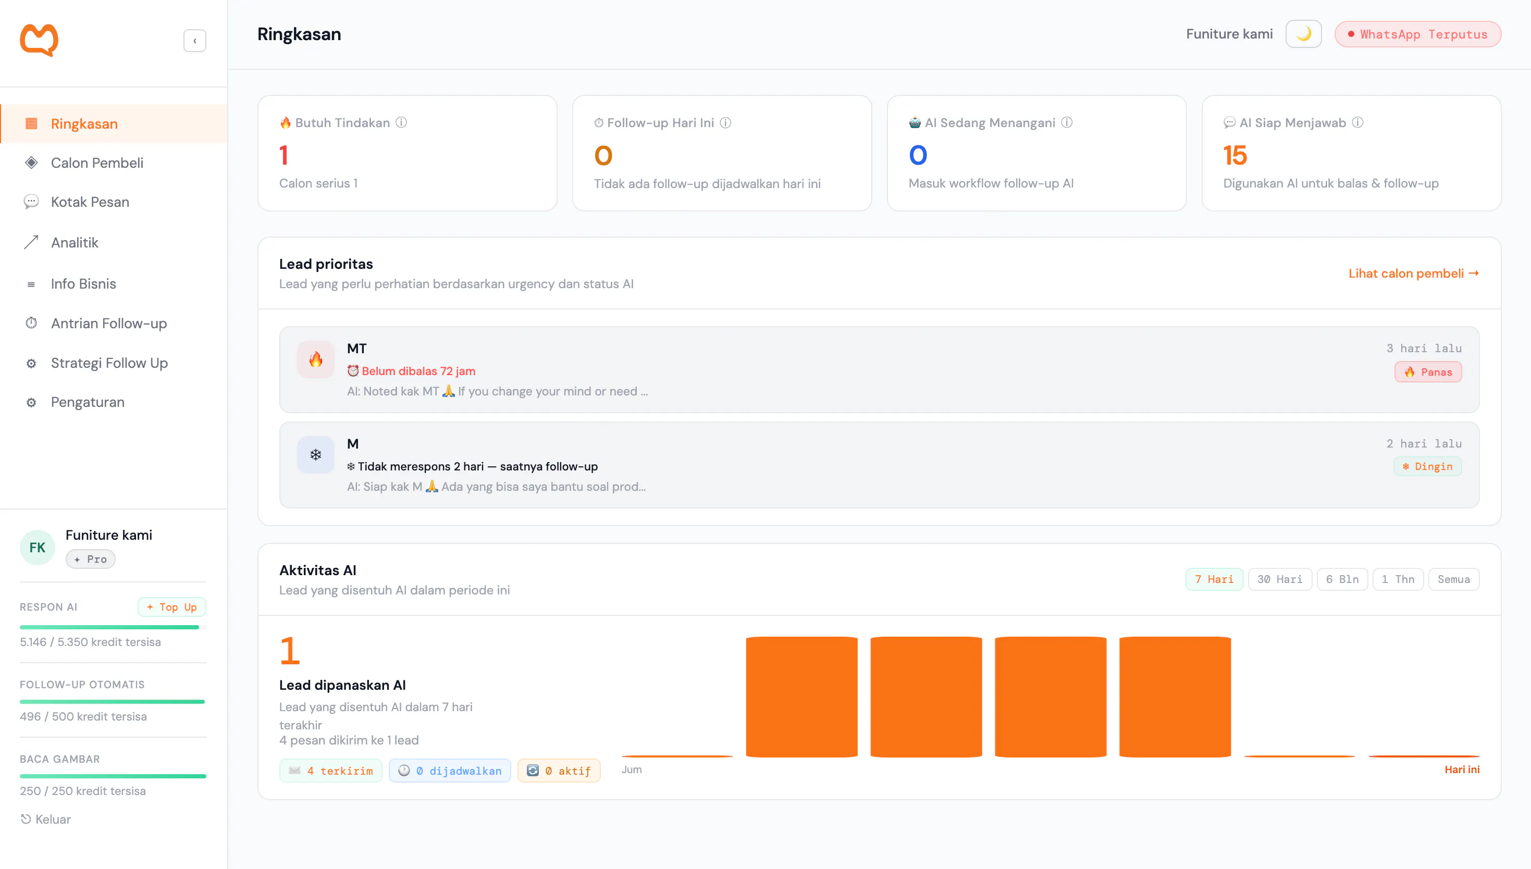Click Keluar to log out
This screenshot has width=1531, height=869.
tap(46, 819)
